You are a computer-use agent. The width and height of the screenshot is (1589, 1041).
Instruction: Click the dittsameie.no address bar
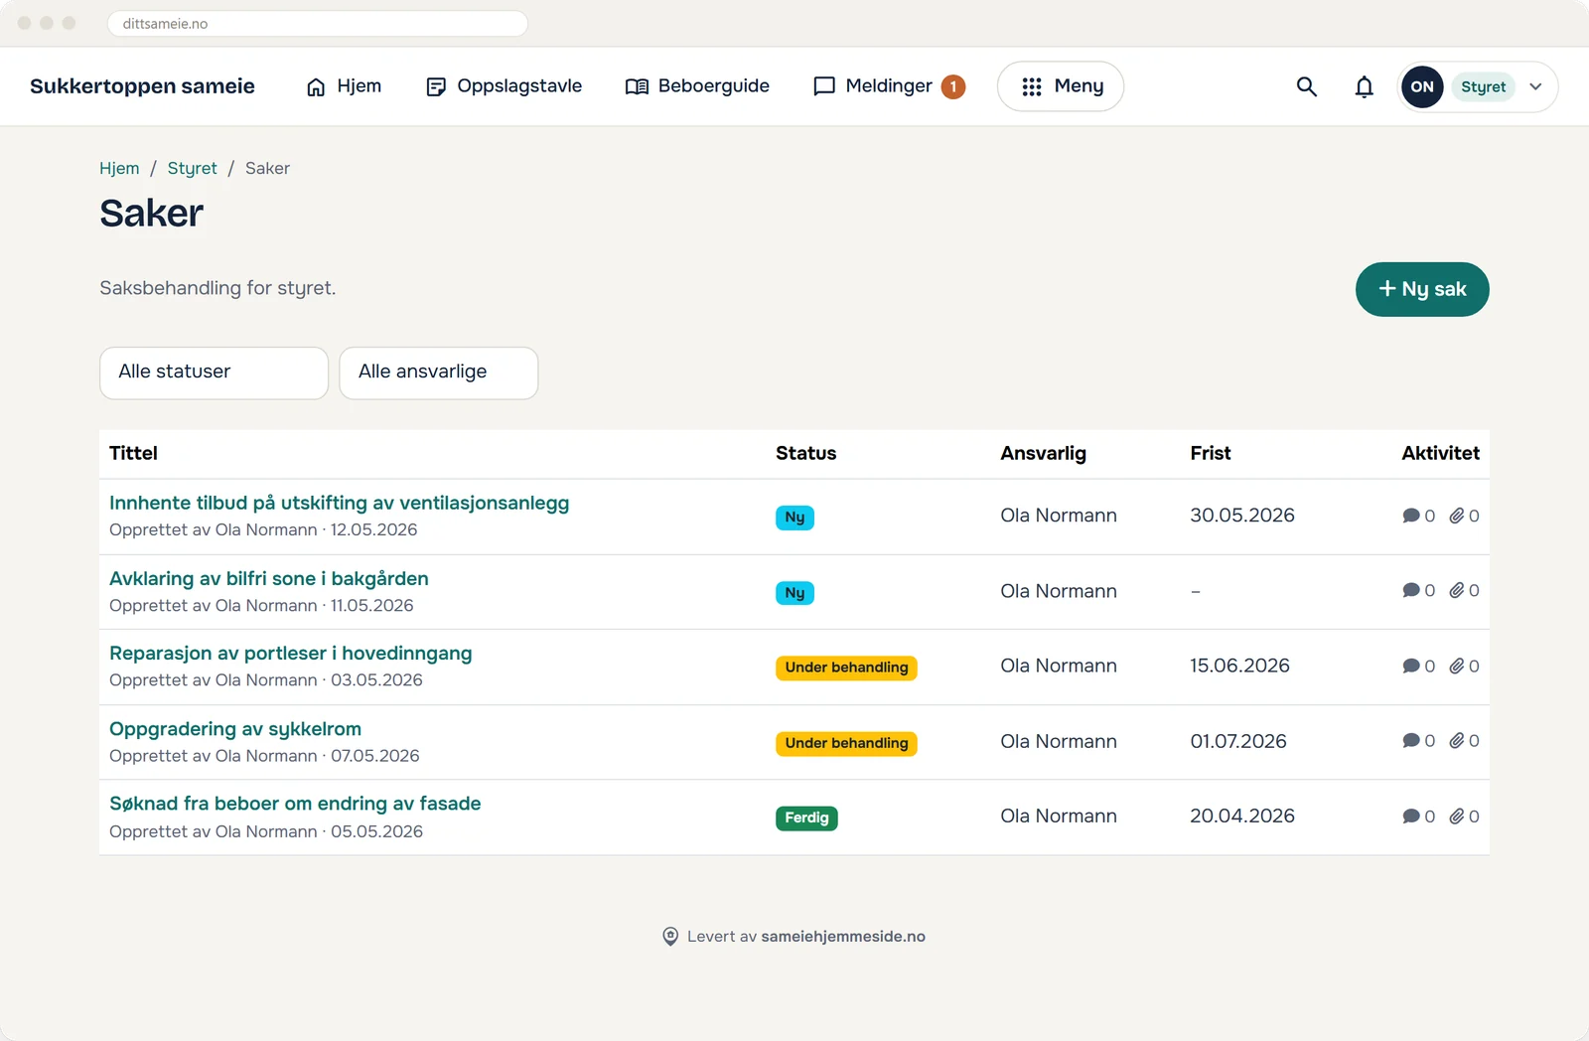coord(318,24)
